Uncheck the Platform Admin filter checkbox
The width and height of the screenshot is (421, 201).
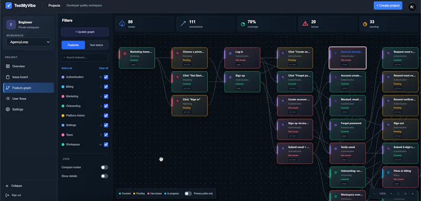click(x=106, y=115)
